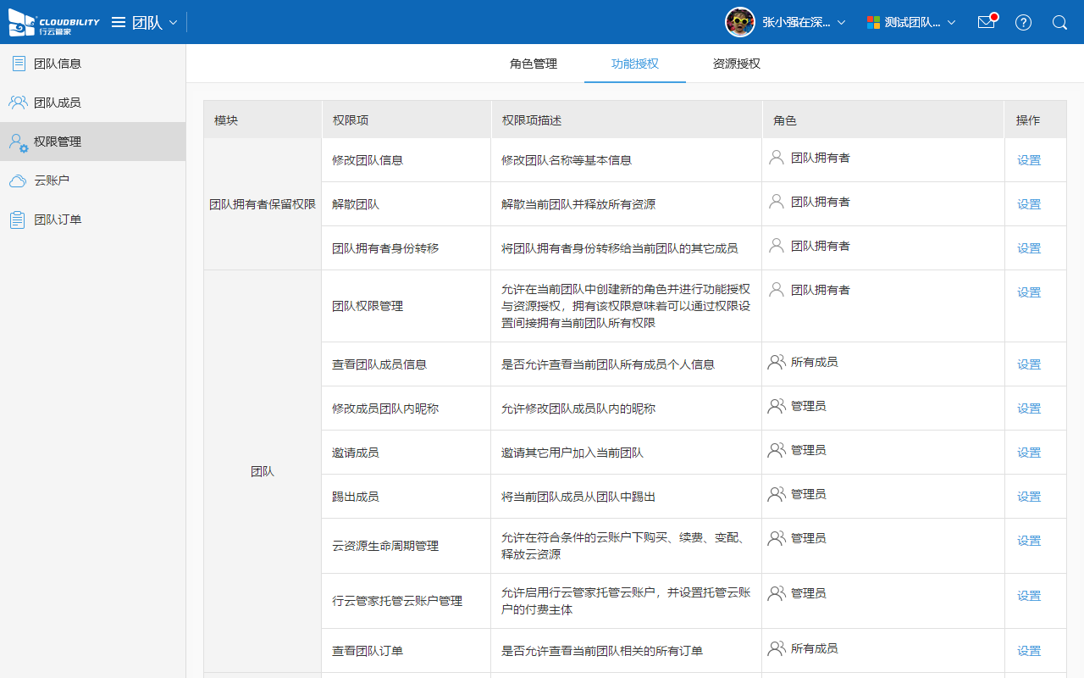Click the 团队订单 clipboard icon in sidebar
This screenshot has width=1084, height=678.
click(18, 220)
